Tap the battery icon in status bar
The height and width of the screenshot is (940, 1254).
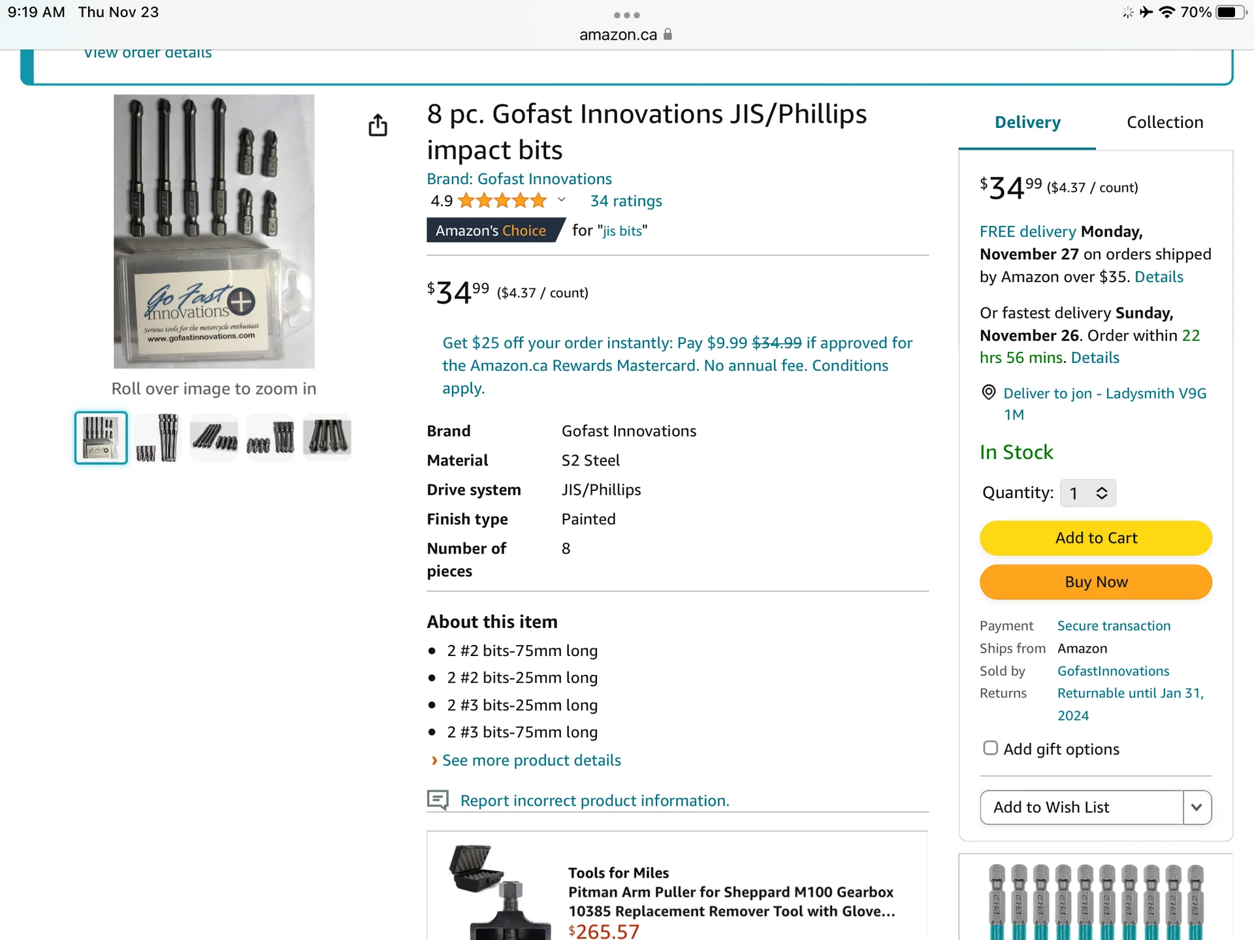1230,12
